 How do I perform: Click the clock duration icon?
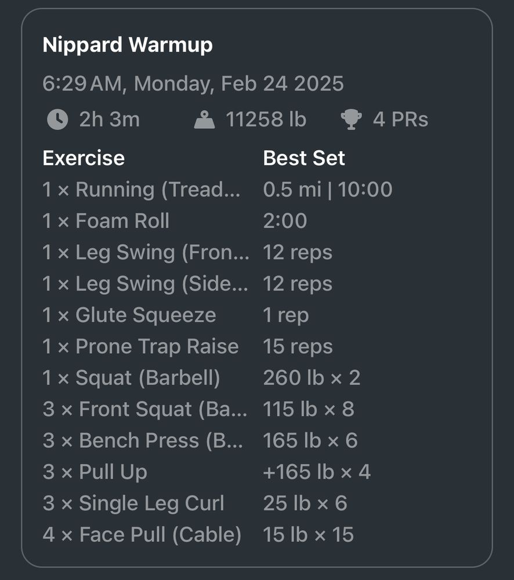[x=57, y=119]
